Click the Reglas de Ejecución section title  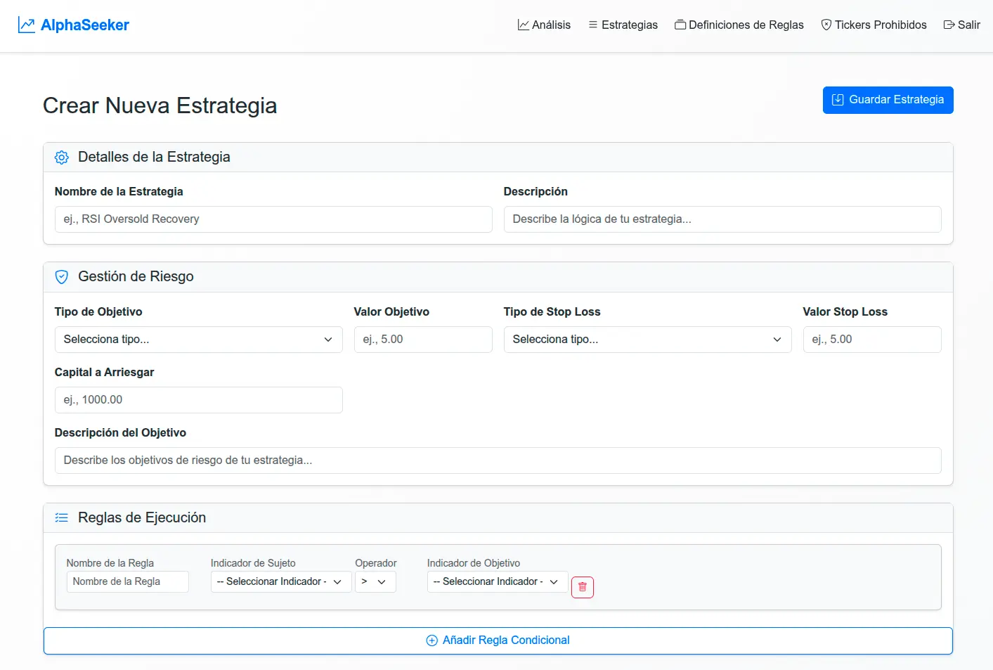click(x=142, y=518)
